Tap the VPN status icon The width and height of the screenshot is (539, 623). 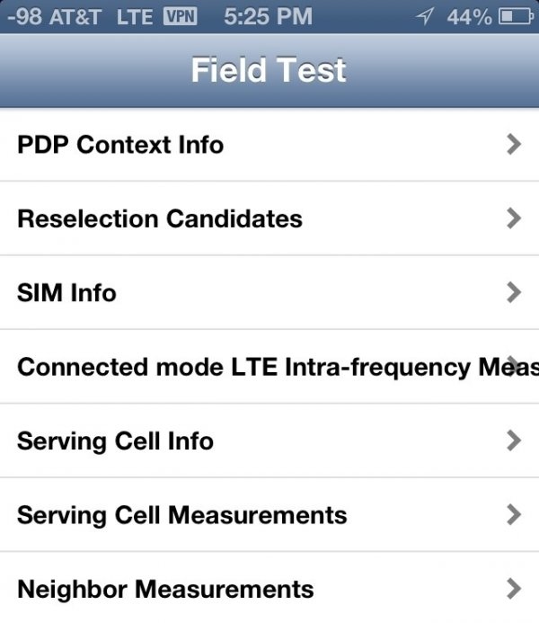pos(179,16)
